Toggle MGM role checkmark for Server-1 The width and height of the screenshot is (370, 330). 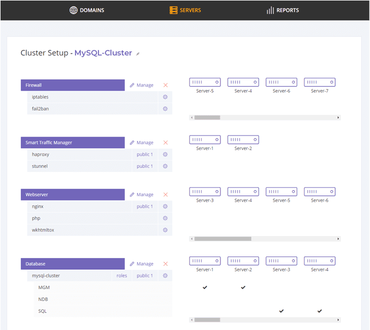(205, 287)
